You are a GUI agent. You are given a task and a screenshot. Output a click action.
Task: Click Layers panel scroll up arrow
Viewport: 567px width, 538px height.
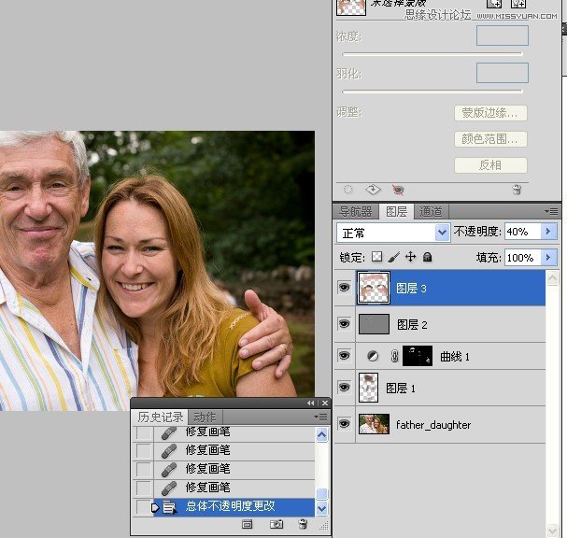click(x=553, y=277)
